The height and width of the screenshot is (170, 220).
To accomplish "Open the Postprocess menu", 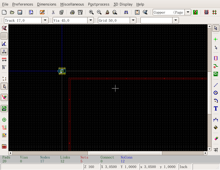I will point(98,4).
